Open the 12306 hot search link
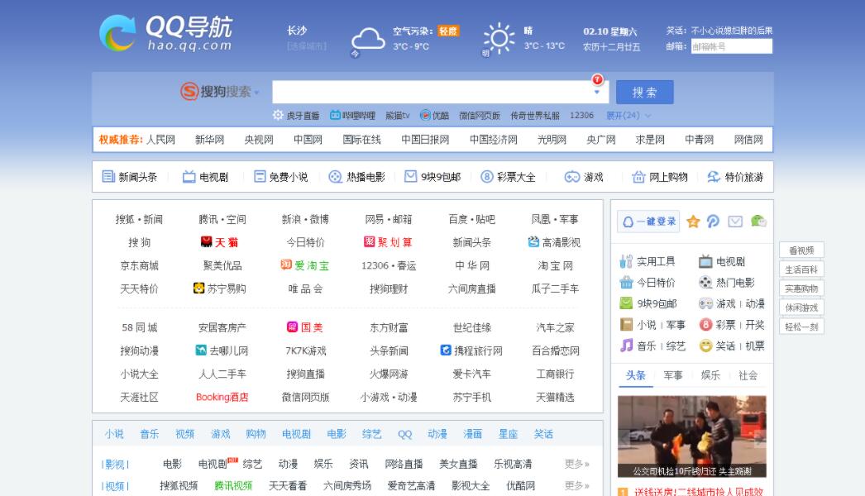 click(x=581, y=115)
